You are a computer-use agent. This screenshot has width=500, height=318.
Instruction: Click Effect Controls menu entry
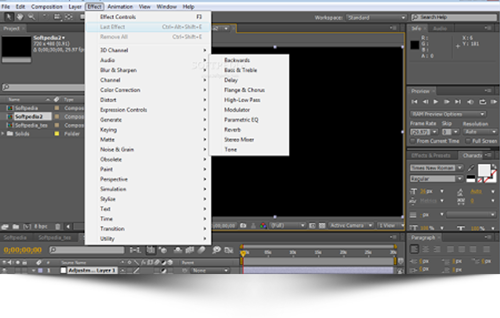[148, 17]
